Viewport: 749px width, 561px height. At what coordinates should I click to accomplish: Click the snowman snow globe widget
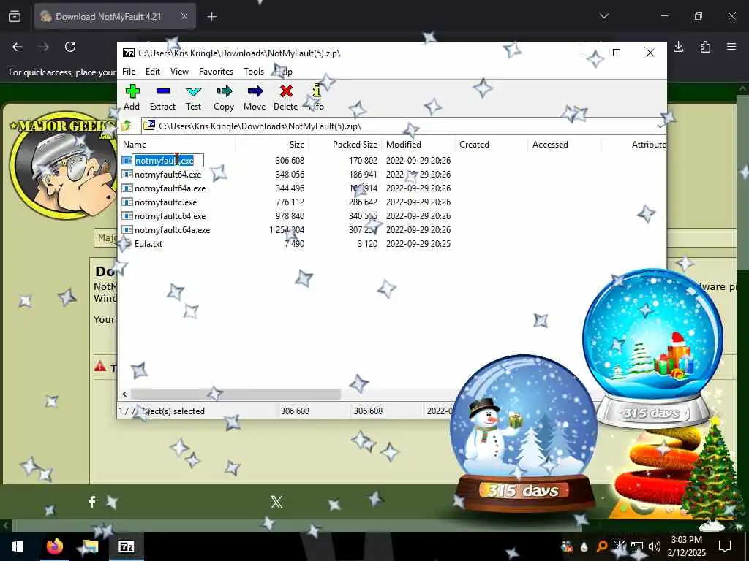tap(524, 434)
